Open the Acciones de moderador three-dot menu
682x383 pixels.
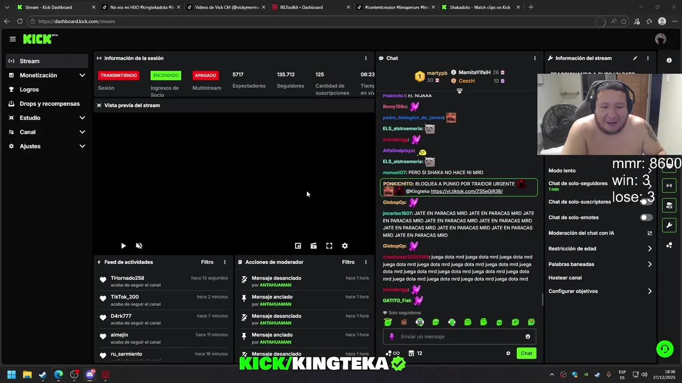click(366, 262)
